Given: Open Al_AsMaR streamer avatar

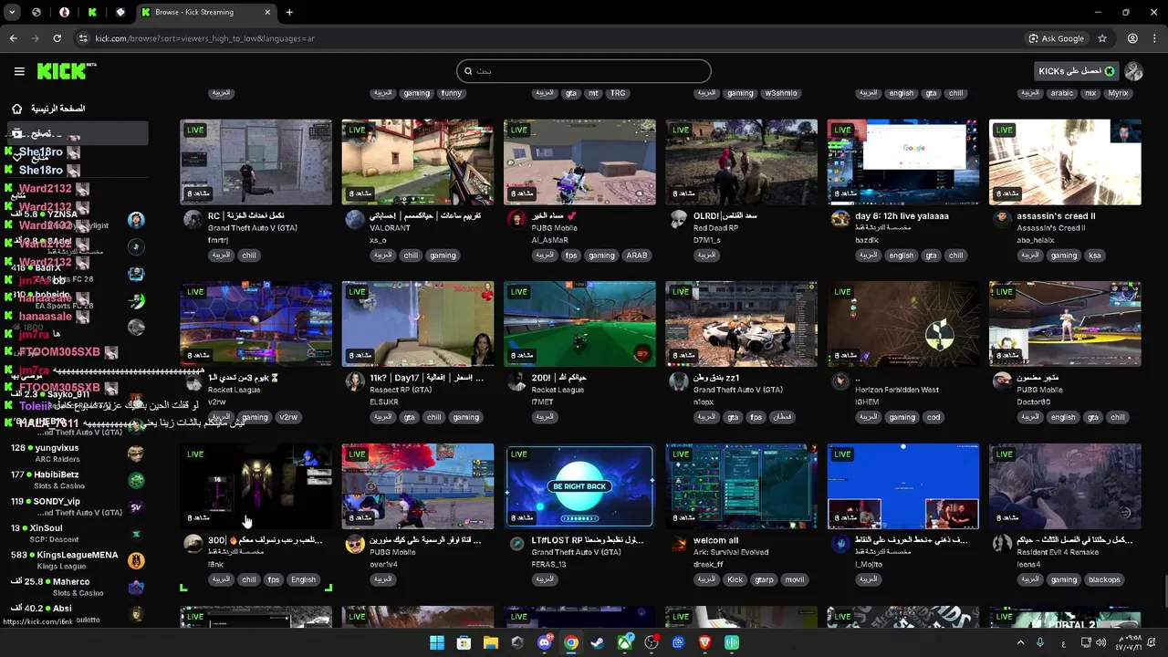Looking at the screenshot, I should (x=516, y=219).
